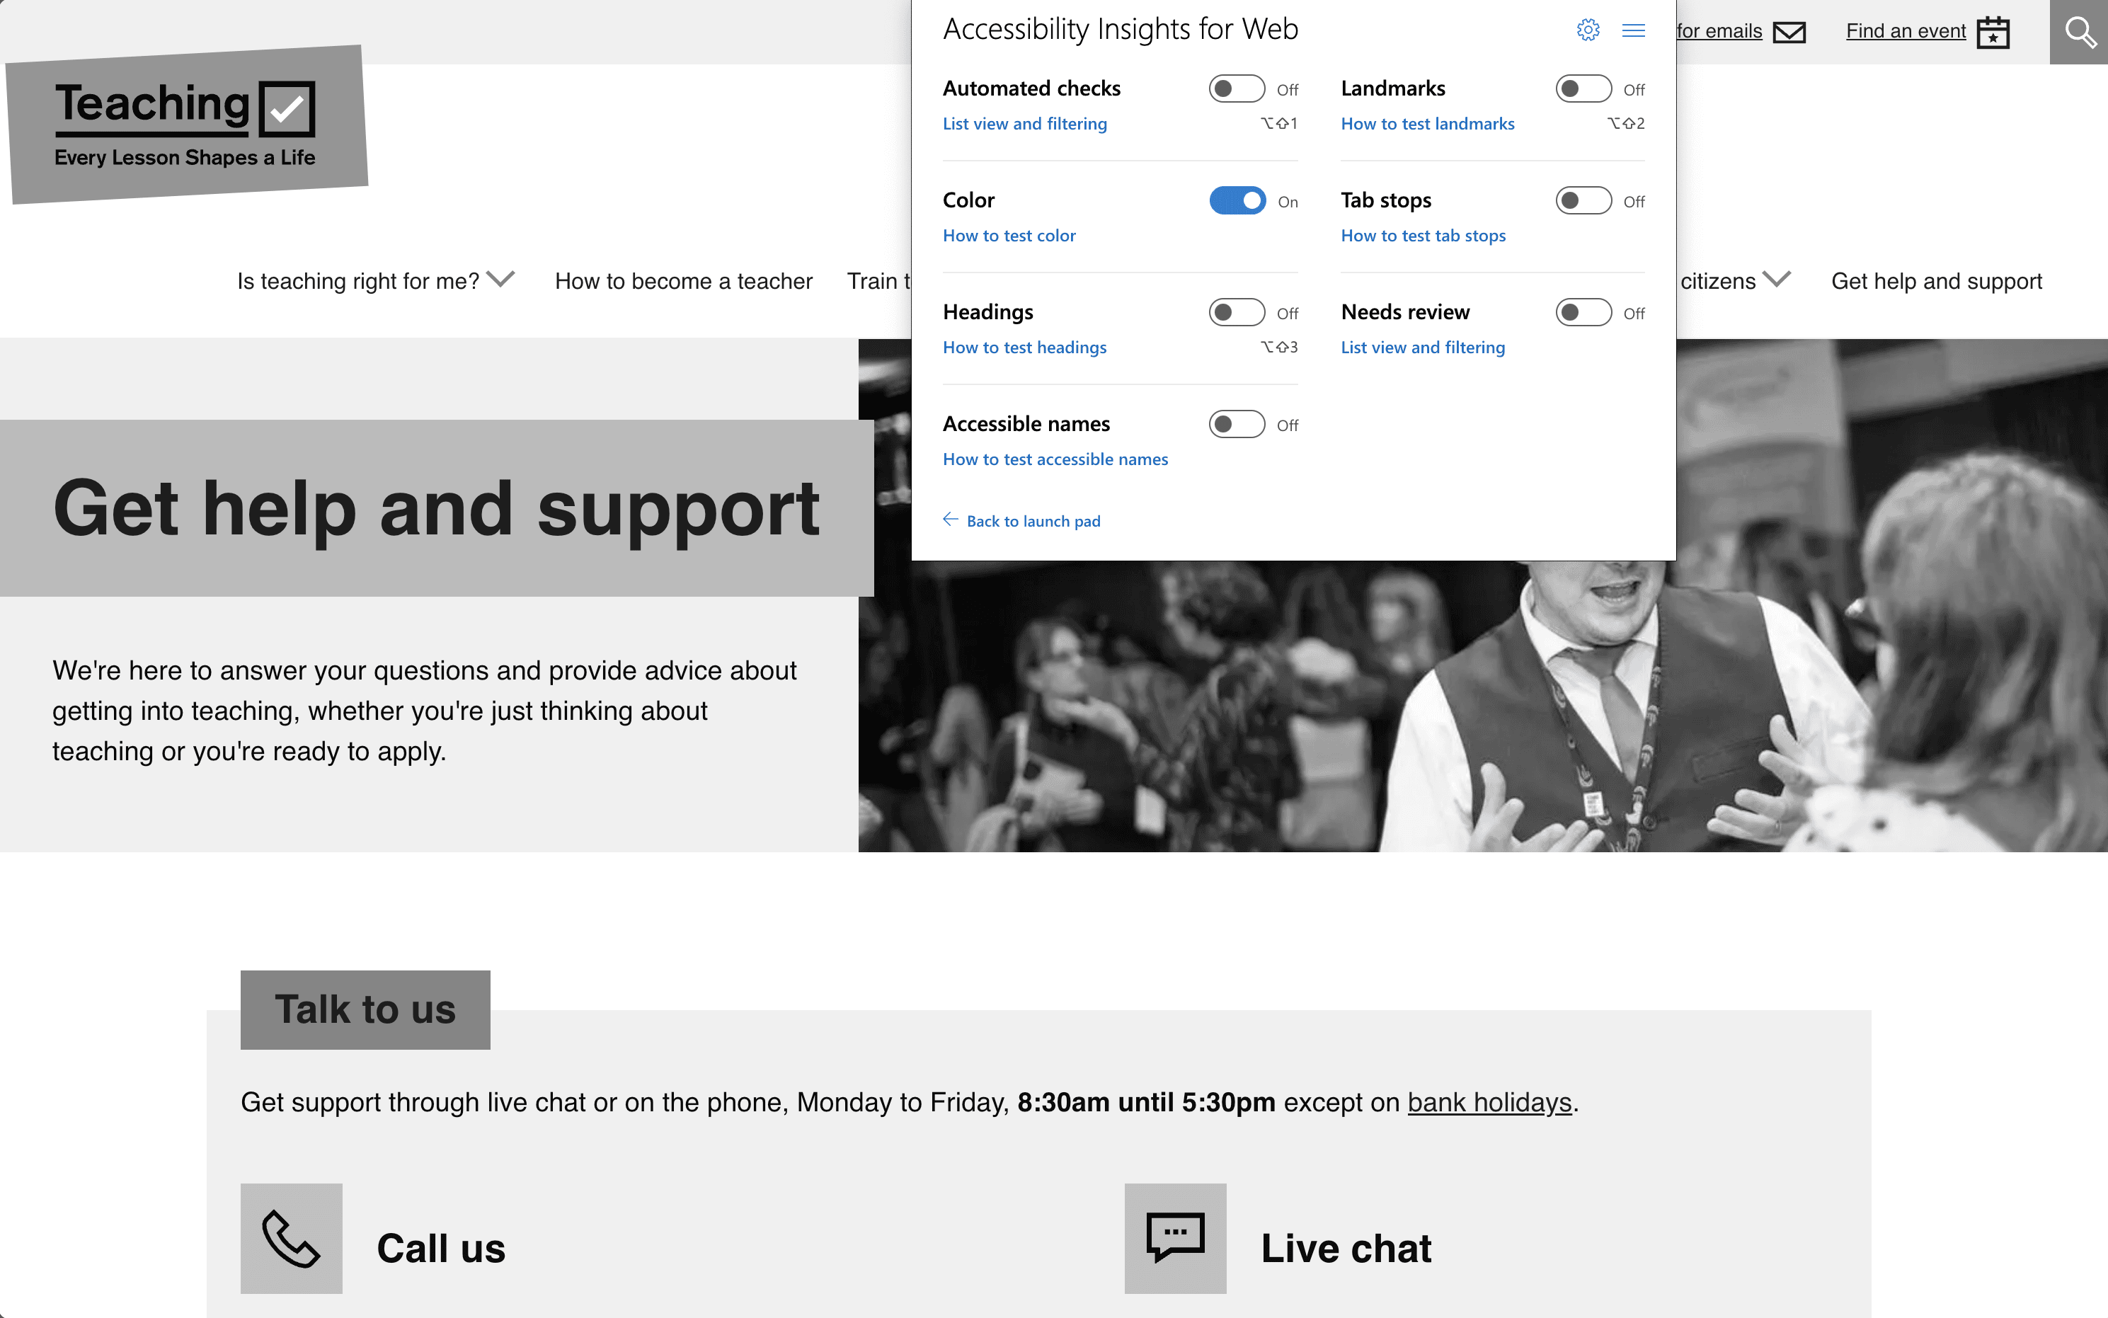Expand the 'Is teaching right for me?' chevron

501,279
